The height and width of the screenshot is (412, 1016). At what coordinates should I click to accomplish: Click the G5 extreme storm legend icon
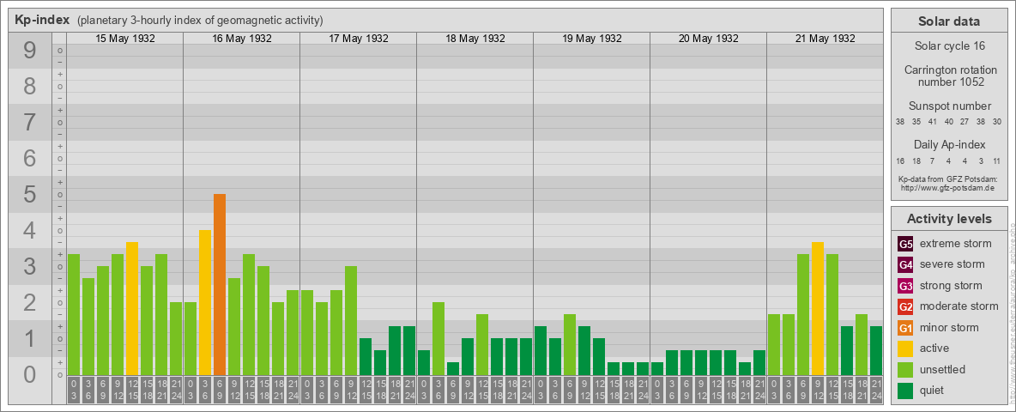tap(905, 244)
